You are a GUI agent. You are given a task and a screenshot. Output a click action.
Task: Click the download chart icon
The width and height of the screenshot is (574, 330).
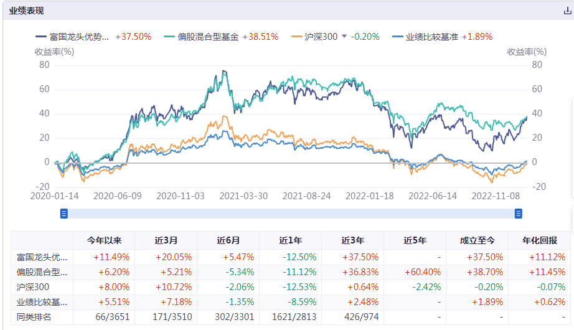coord(567,11)
